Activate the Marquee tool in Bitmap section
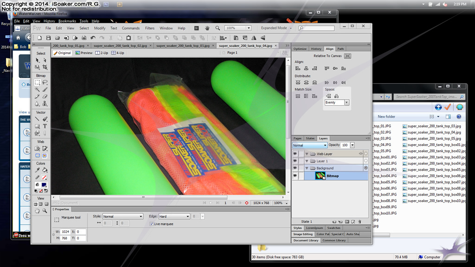 pos(38,83)
